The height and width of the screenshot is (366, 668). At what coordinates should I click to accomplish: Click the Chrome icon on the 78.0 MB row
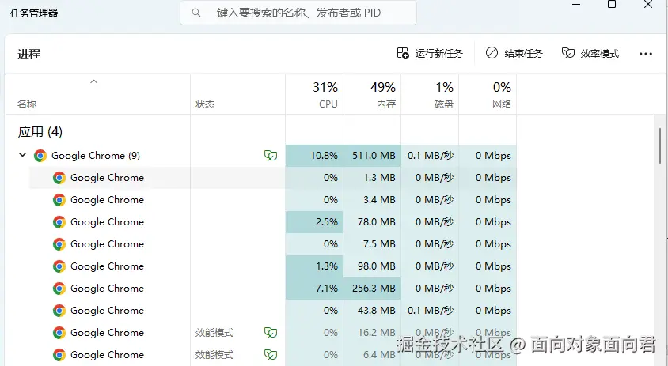point(59,222)
